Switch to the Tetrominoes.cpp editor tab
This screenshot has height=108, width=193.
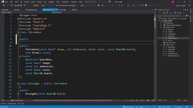click(31, 10)
